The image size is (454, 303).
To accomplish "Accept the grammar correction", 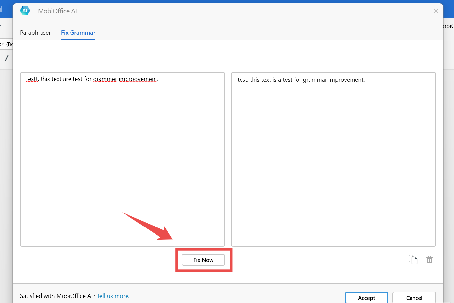I will click(366, 298).
